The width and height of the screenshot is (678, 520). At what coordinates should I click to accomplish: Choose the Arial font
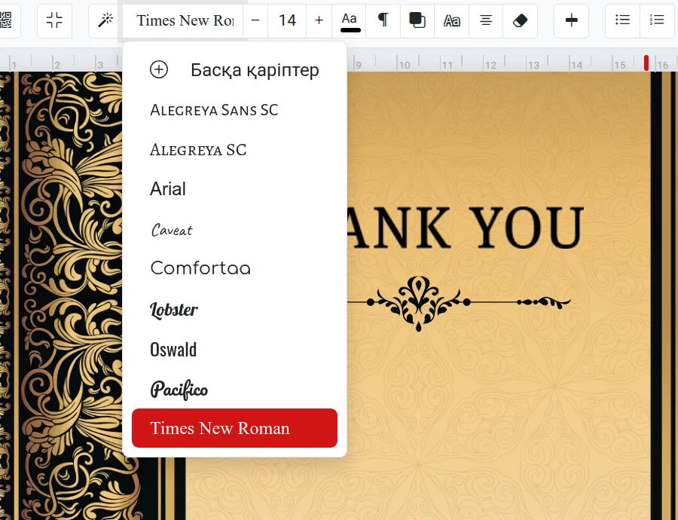pos(235,189)
